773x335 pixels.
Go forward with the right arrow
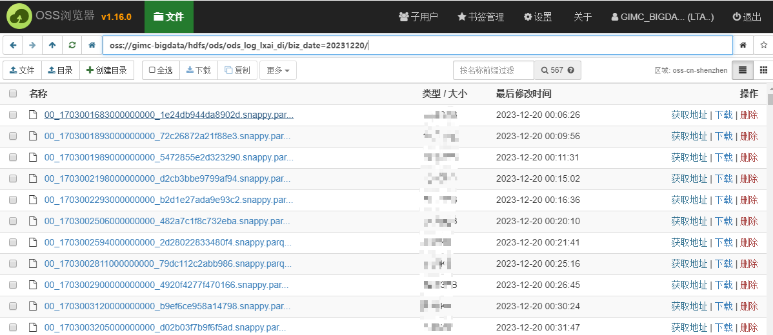point(32,45)
